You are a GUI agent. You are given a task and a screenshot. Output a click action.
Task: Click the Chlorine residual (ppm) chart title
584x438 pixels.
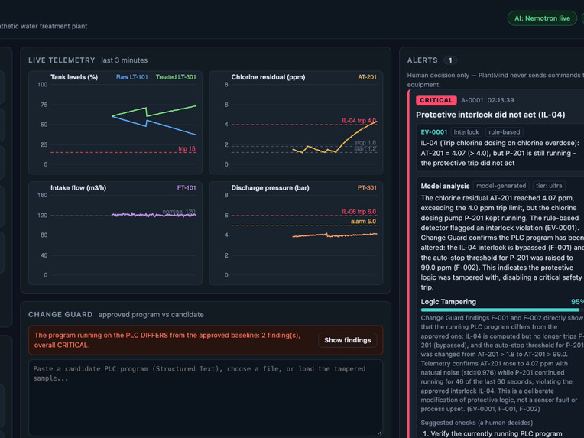(x=268, y=77)
